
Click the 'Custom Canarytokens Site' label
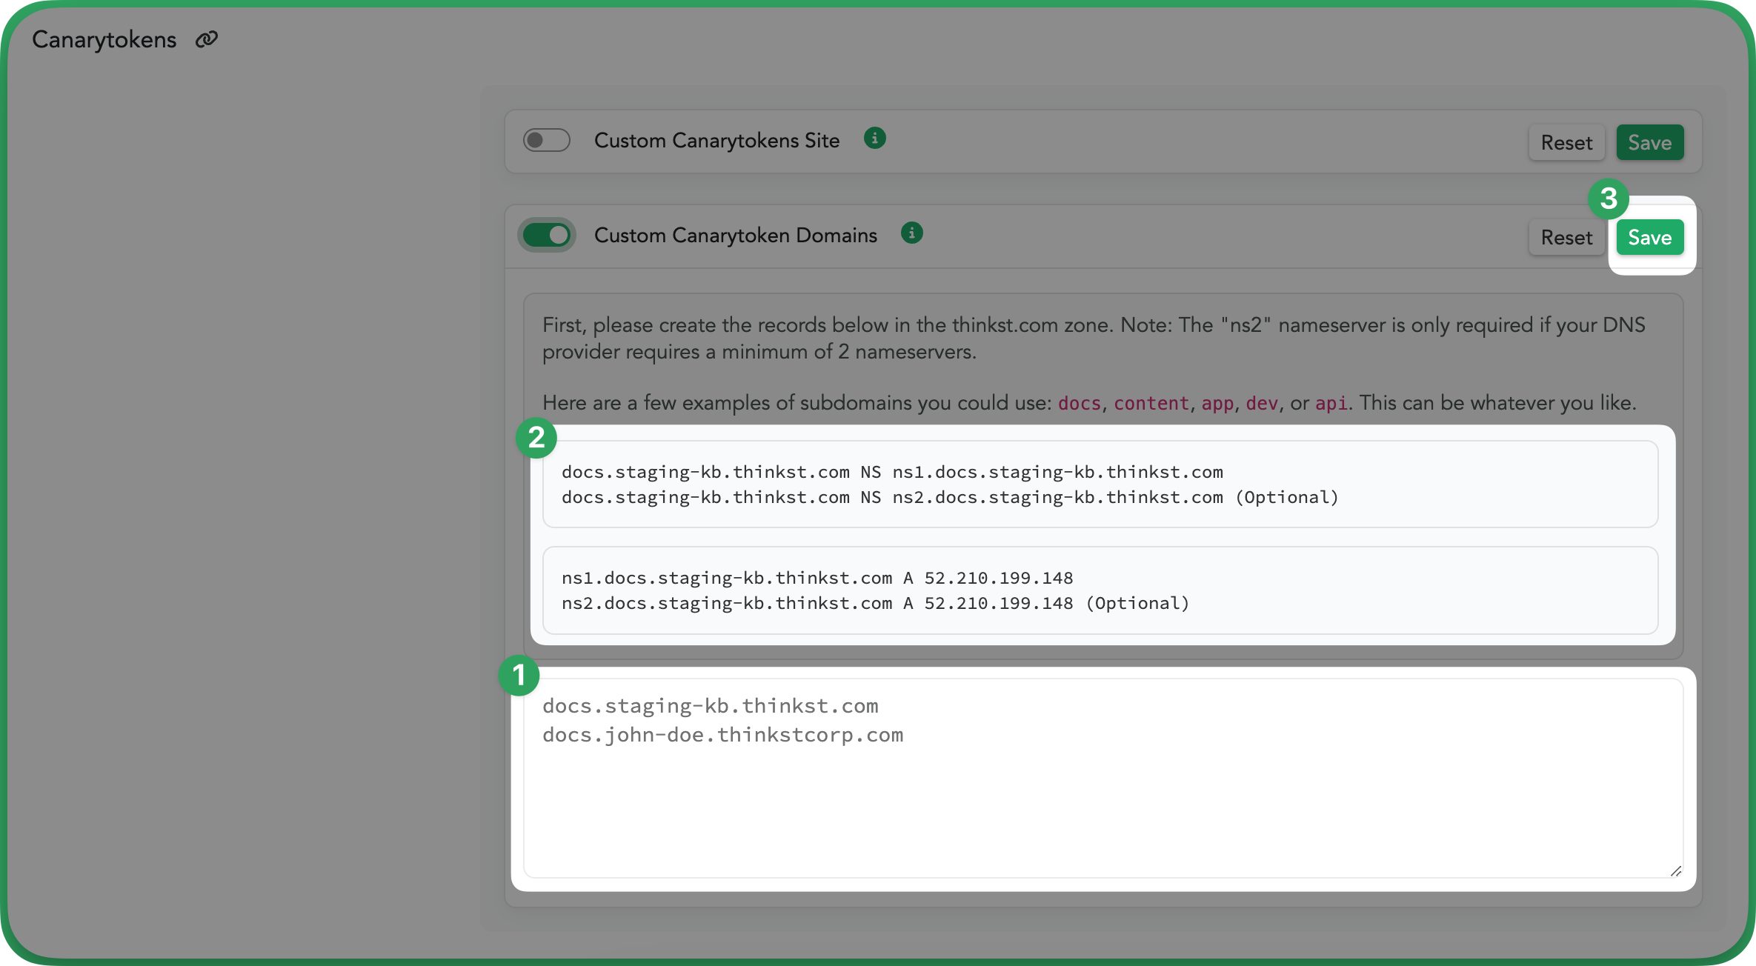[x=716, y=140]
